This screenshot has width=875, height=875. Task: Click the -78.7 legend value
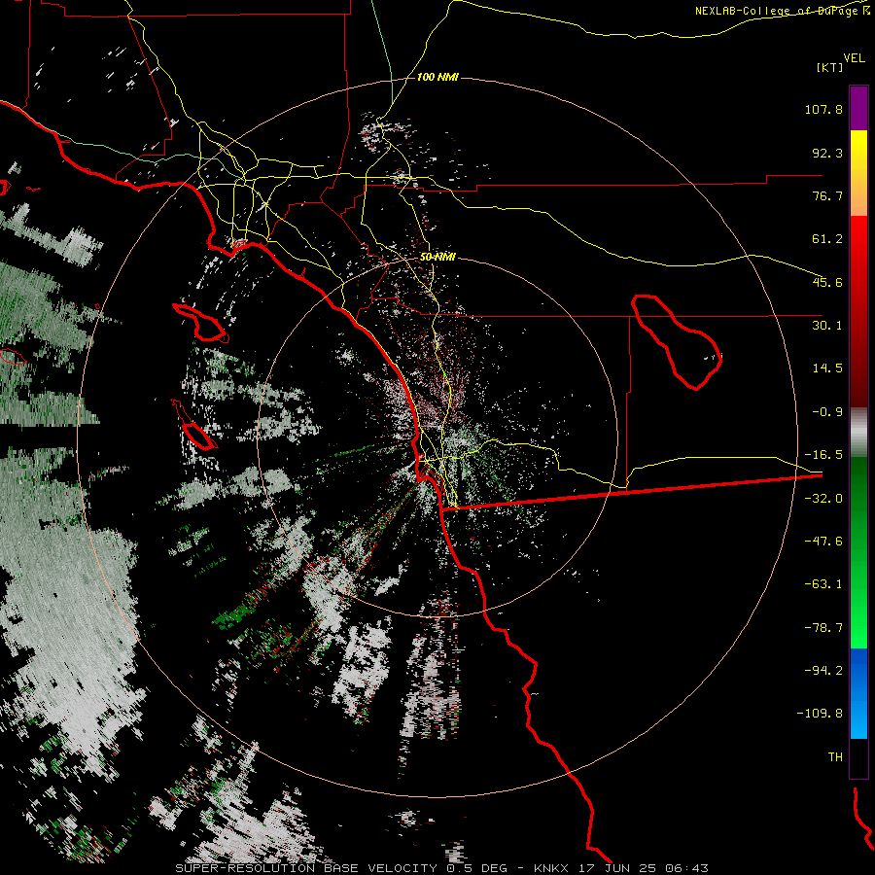pyautogui.click(x=823, y=628)
